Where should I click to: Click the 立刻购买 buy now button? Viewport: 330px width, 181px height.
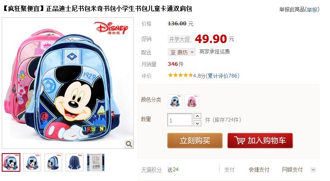(x=195, y=140)
